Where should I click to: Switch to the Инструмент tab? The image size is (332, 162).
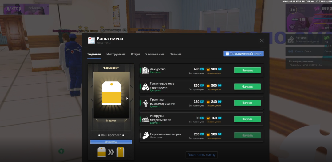tap(116, 54)
